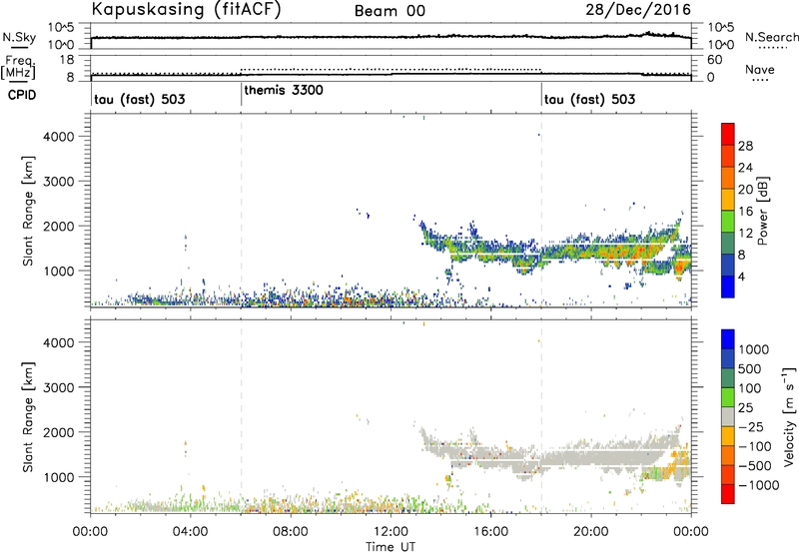Select the 'N.Sky' legend label
Screen dimensions: 799x553
(19, 37)
